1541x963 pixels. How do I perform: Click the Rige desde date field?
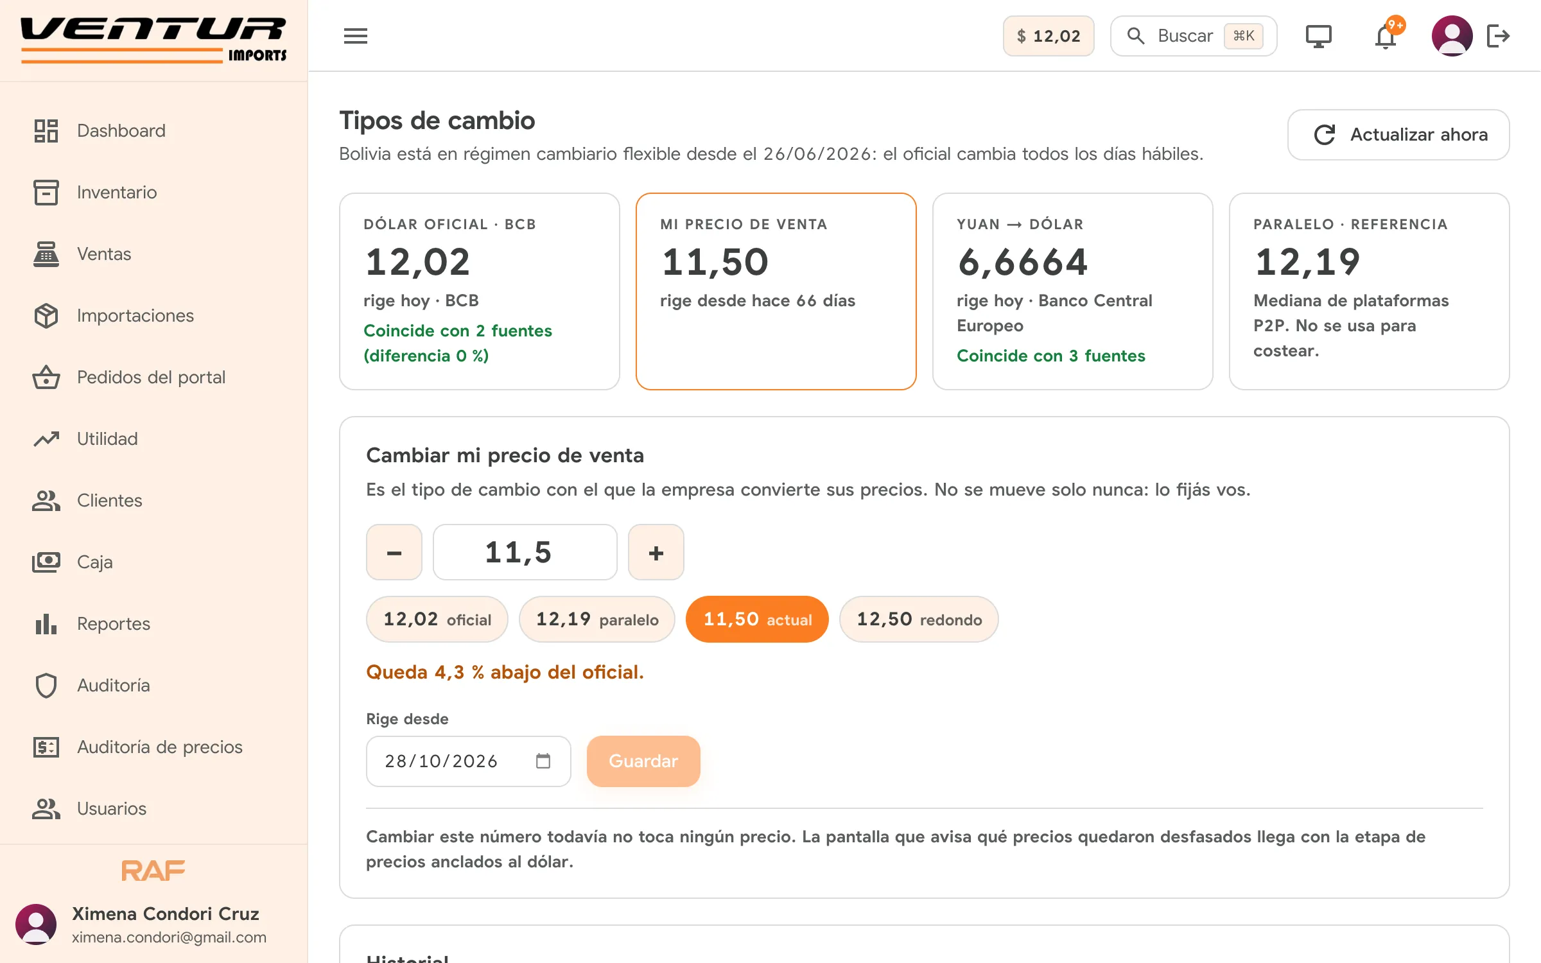pyautogui.click(x=469, y=761)
